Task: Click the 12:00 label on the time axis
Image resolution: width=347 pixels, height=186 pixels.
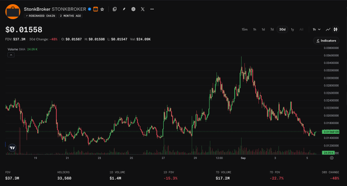Action: tap(219, 158)
